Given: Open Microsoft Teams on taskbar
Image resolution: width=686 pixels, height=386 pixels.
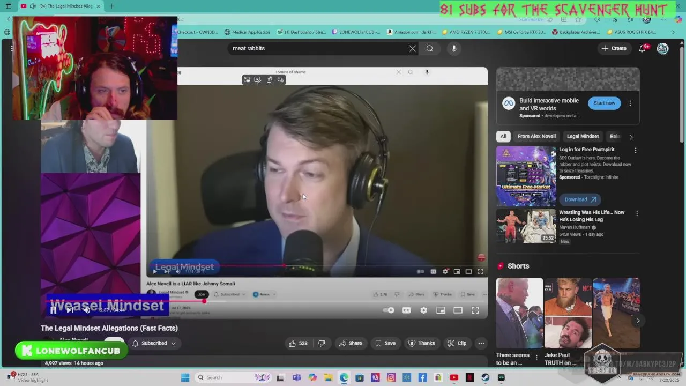Looking at the screenshot, I should 296,377.
